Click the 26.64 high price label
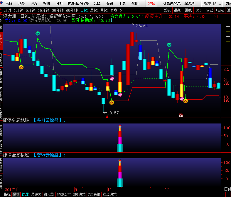Image resolution: width=231 pixels, height=197 pixels. pyautogui.click(x=142, y=26)
